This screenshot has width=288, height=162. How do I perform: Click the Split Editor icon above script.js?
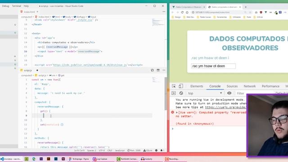(158, 70)
